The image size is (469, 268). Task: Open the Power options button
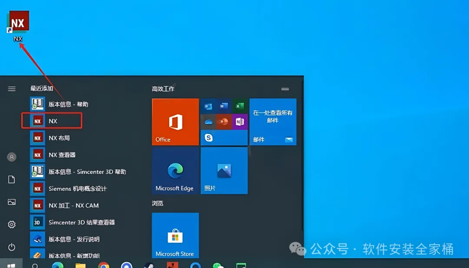click(12, 247)
